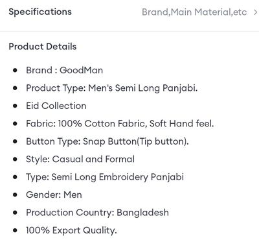The image size is (259, 249).
Task: Click the Fabric 100% Cotton line
Action: tap(120, 124)
